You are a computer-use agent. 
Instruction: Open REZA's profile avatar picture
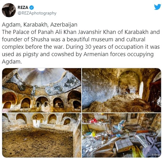tap(9, 10)
